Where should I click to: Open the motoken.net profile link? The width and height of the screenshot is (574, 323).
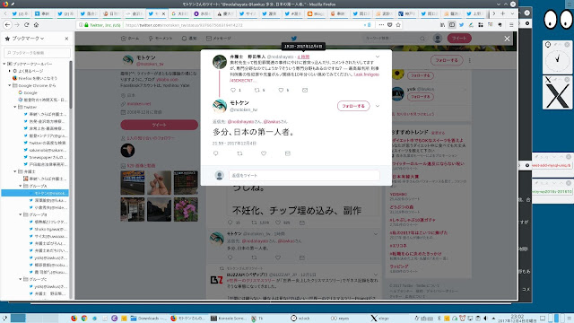tap(139, 104)
